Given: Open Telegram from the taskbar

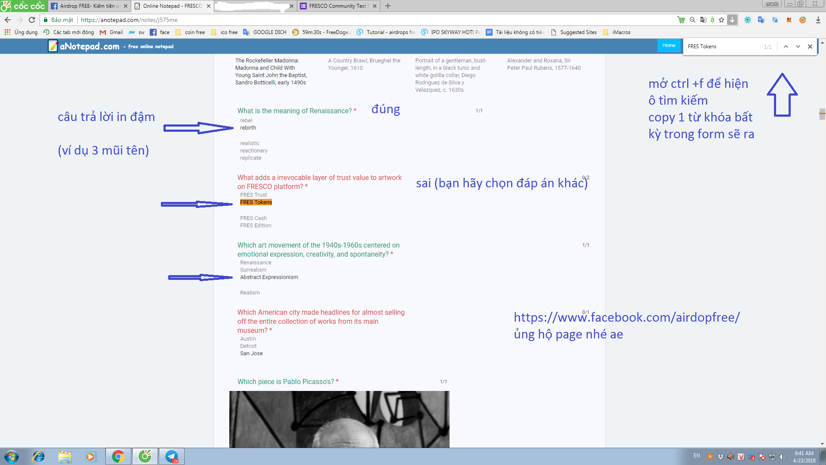Looking at the screenshot, I should pos(172,456).
